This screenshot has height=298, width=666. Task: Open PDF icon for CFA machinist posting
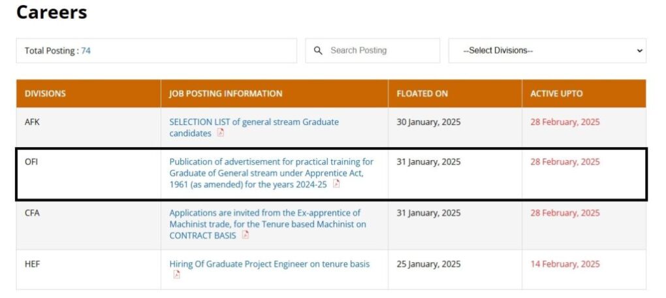[x=245, y=235]
